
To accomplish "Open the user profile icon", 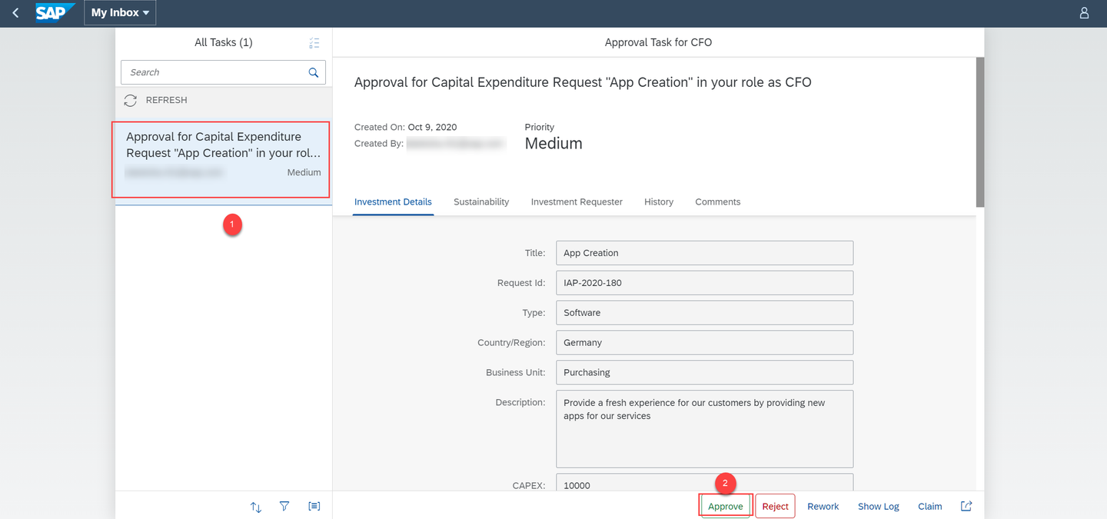I will tap(1084, 13).
